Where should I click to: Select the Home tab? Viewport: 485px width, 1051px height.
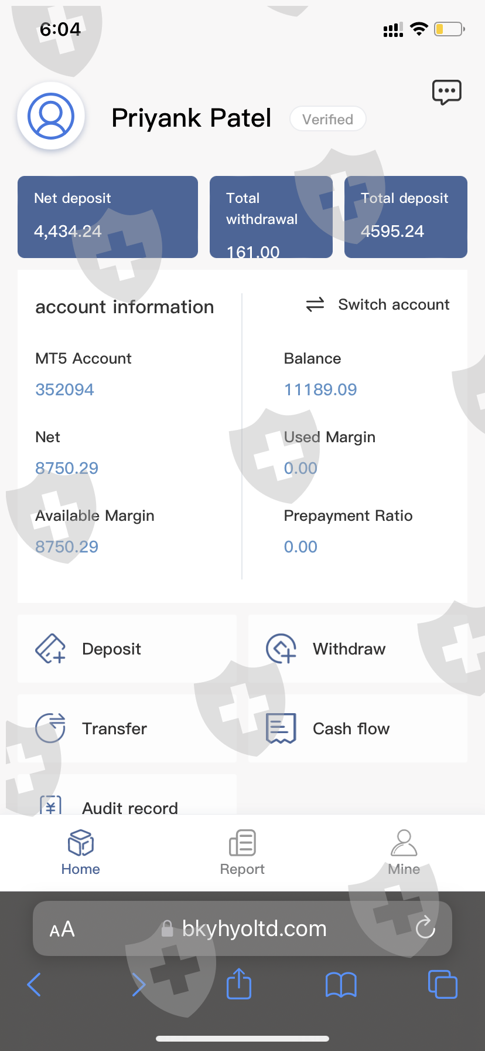tap(81, 852)
